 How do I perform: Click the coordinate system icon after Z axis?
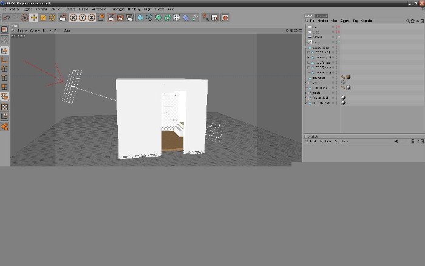[101, 18]
